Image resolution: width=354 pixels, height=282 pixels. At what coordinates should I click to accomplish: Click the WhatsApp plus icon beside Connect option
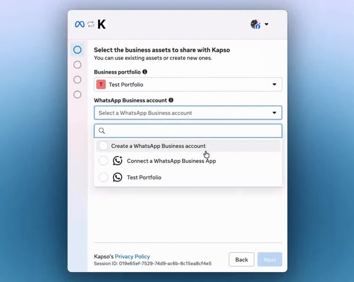point(118,161)
